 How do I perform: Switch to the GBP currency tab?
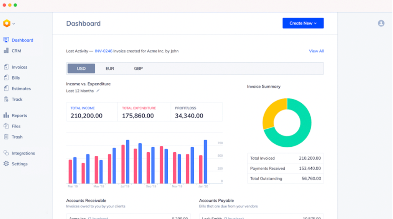point(138,69)
